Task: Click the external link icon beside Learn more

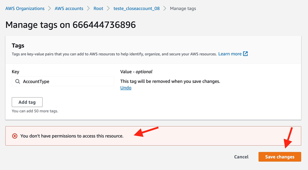Action: [245, 54]
